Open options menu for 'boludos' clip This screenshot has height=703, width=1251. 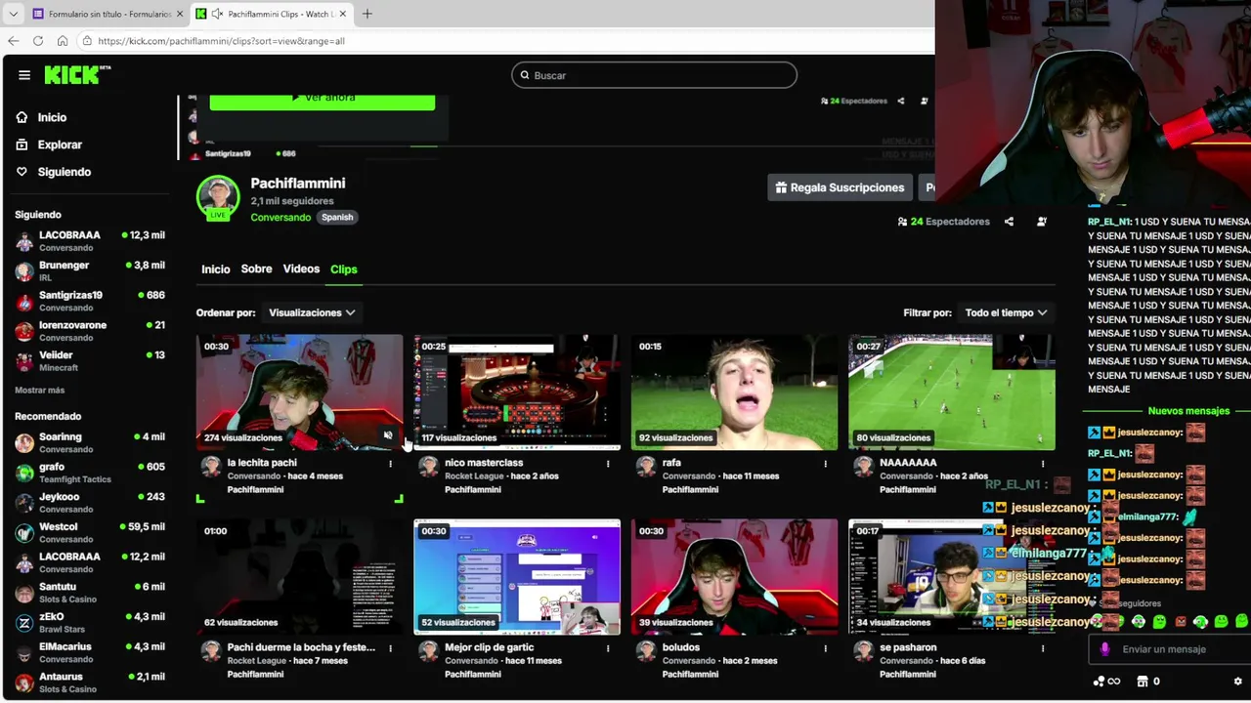(825, 648)
